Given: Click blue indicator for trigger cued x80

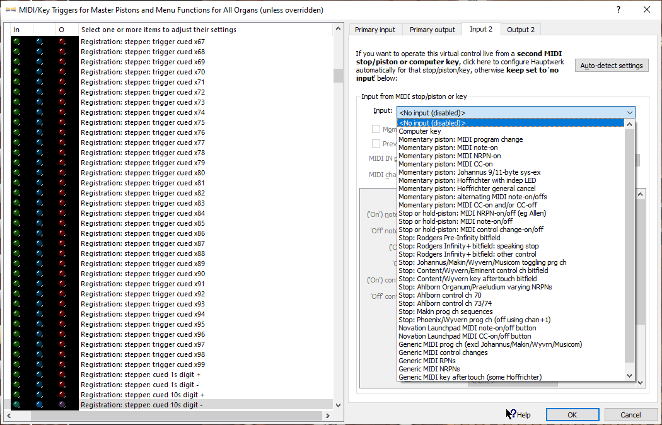Looking at the screenshot, I should (39, 173).
